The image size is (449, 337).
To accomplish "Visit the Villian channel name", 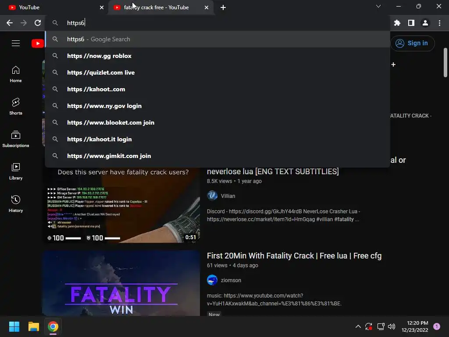I will tap(228, 196).
